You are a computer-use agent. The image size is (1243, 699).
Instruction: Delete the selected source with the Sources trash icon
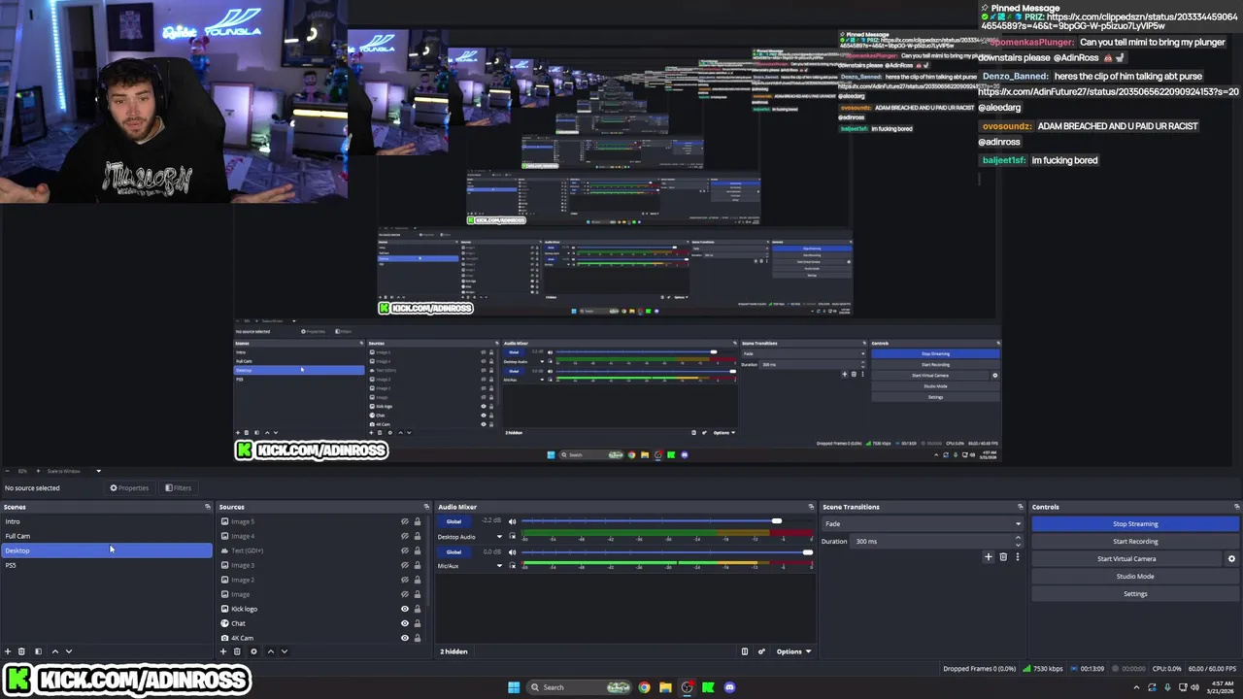[237, 651]
